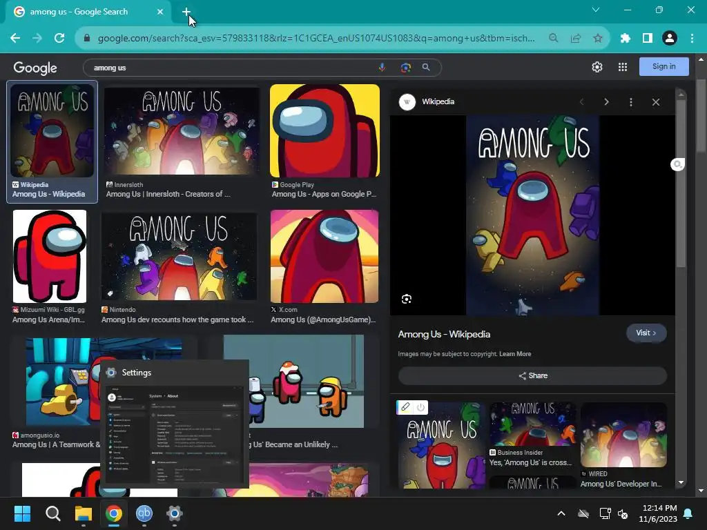Open the Learn More copyright link
Viewport: 707px width, 530px height.
tap(515, 354)
